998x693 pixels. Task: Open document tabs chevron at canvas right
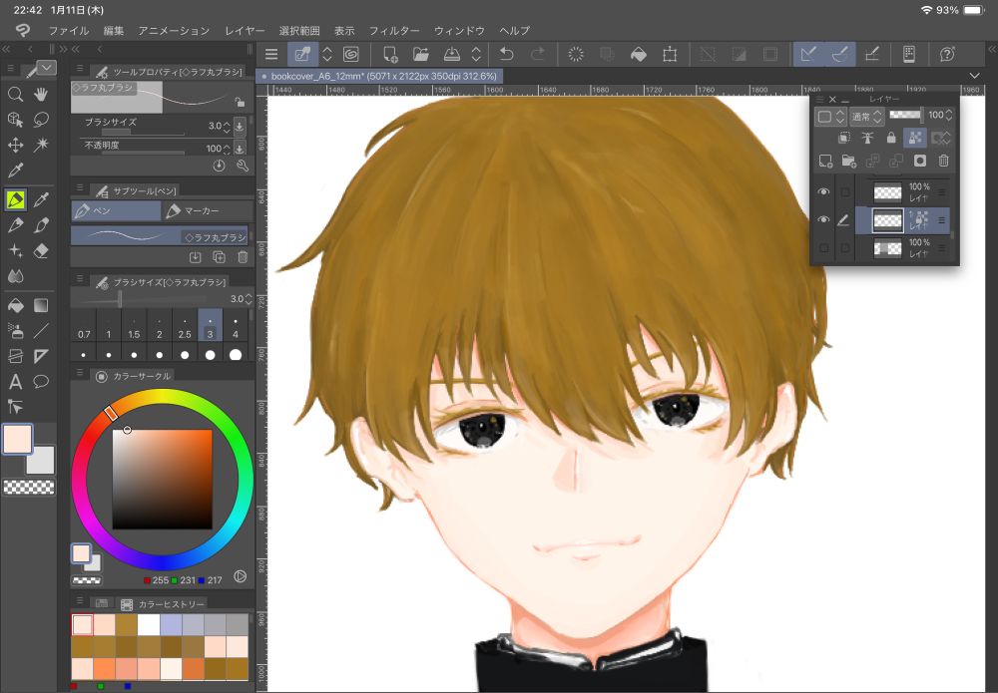tap(974, 76)
